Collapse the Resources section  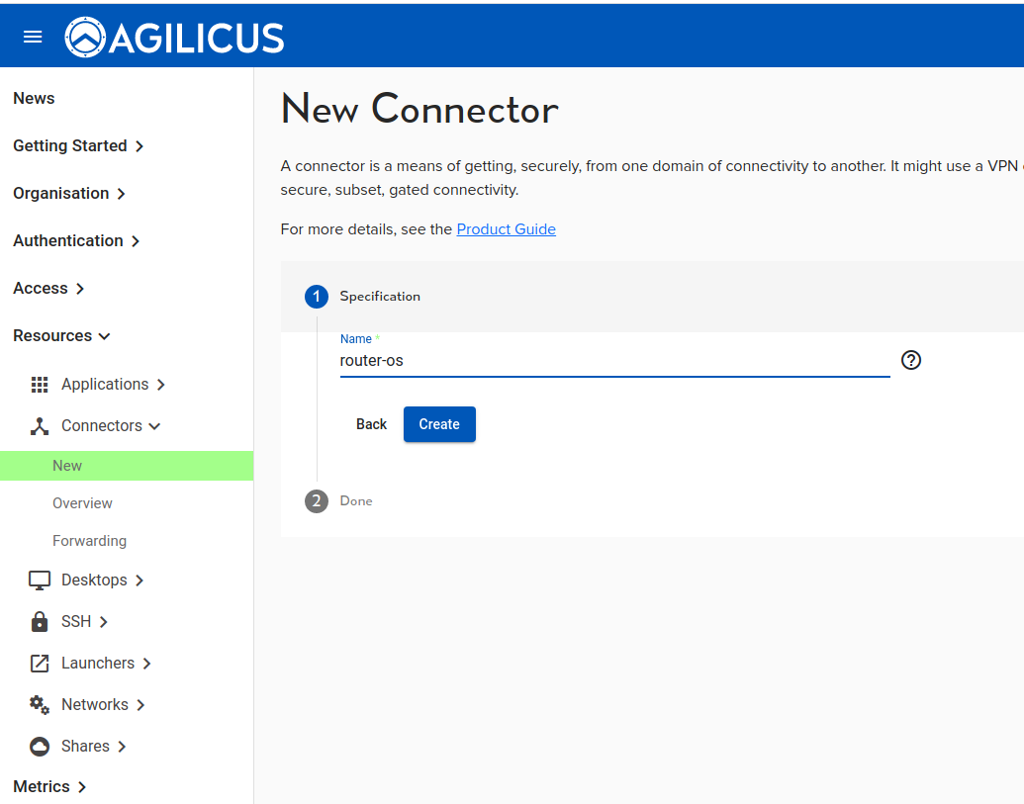pyautogui.click(x=61, y=336)
